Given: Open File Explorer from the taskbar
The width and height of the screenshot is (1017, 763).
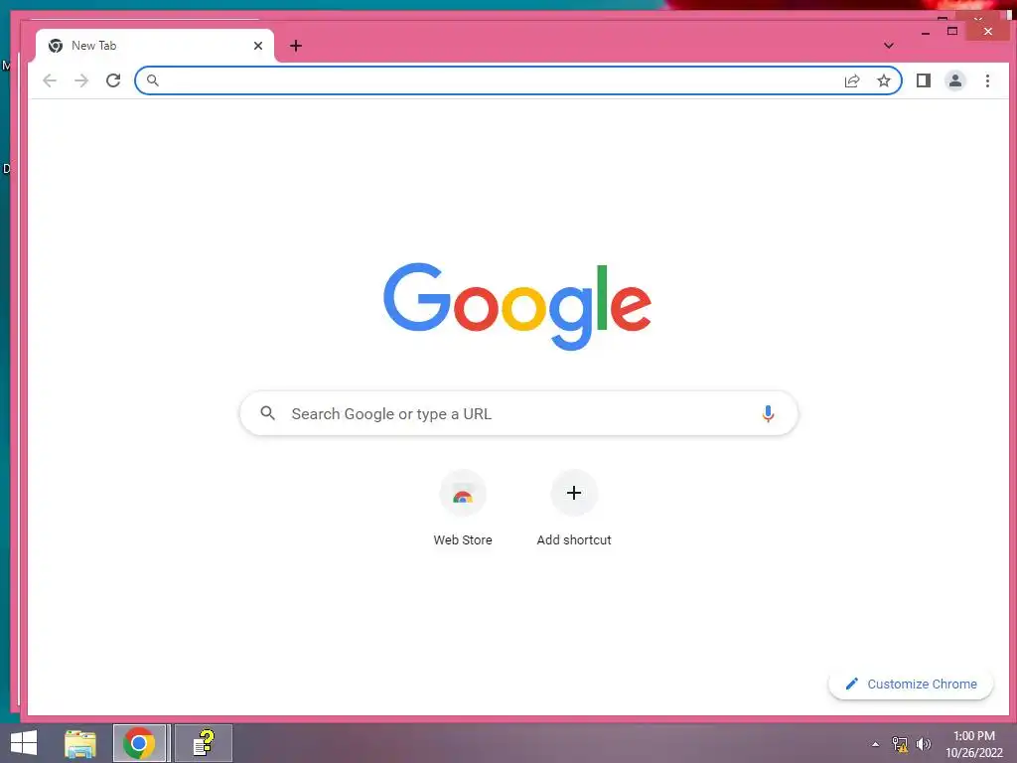Looking at the screenshot, I should 80,743.
